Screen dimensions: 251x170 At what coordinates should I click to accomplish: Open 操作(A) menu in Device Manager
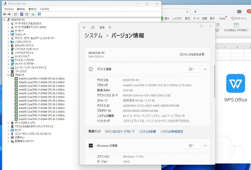tap(21, 9)
